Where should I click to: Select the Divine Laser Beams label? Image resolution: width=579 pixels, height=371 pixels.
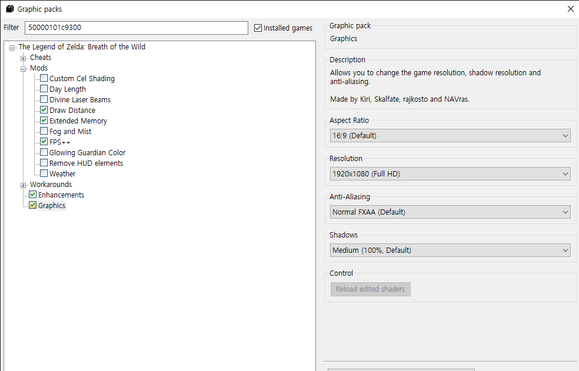[x=80, y=100]
